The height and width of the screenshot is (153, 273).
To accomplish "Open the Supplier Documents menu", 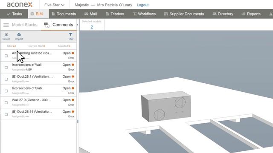I will pyautogui.click(x=184, y=14).
